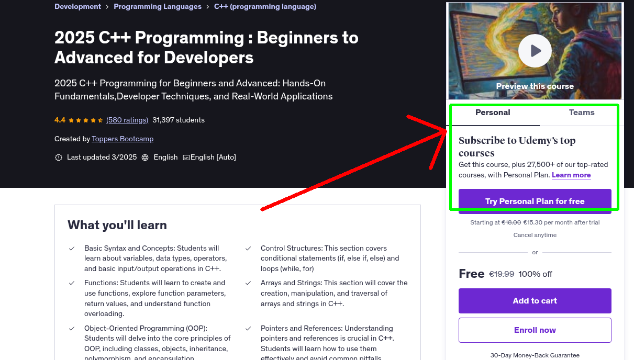Click the checkmark next to Control Structures
Viewport: 634px width, 360px height.
click(x=248, y=248)
